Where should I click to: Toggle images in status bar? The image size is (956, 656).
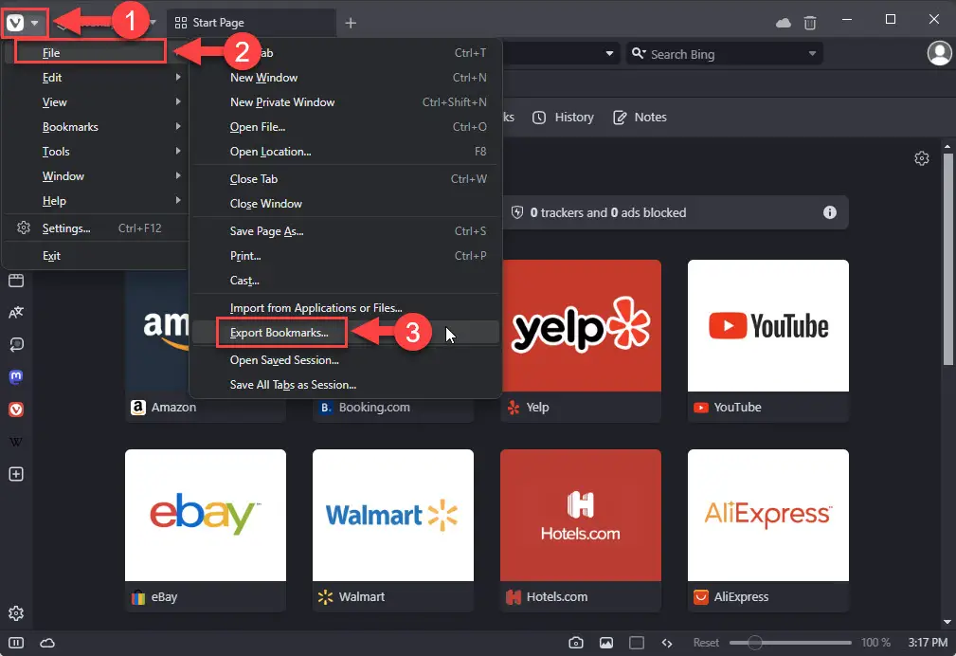606,643
